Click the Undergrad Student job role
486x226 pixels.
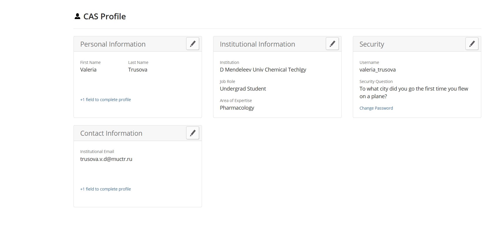243,89
